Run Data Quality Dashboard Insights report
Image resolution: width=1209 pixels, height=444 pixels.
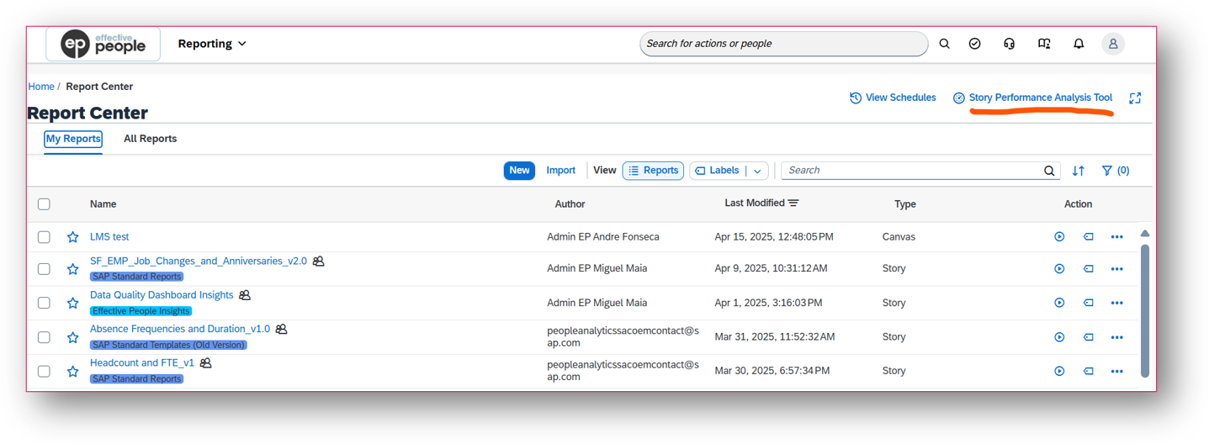pos(1059,303)
